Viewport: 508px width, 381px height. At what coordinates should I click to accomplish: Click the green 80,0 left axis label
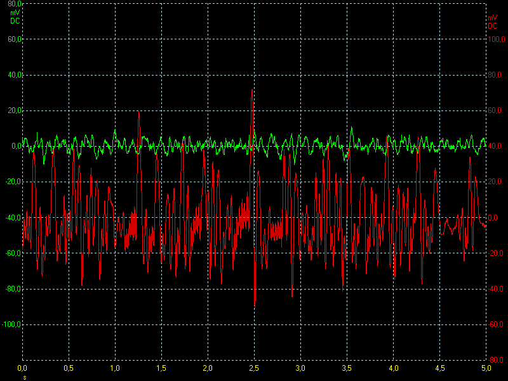[15, 4]
